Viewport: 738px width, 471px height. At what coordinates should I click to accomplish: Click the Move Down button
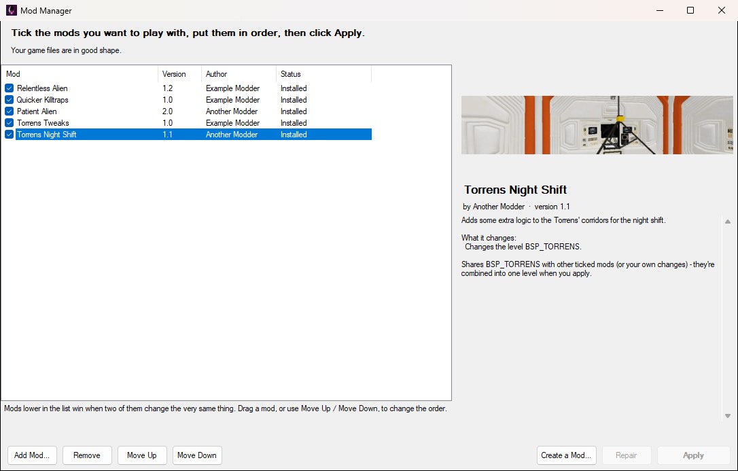pos(197,455)
